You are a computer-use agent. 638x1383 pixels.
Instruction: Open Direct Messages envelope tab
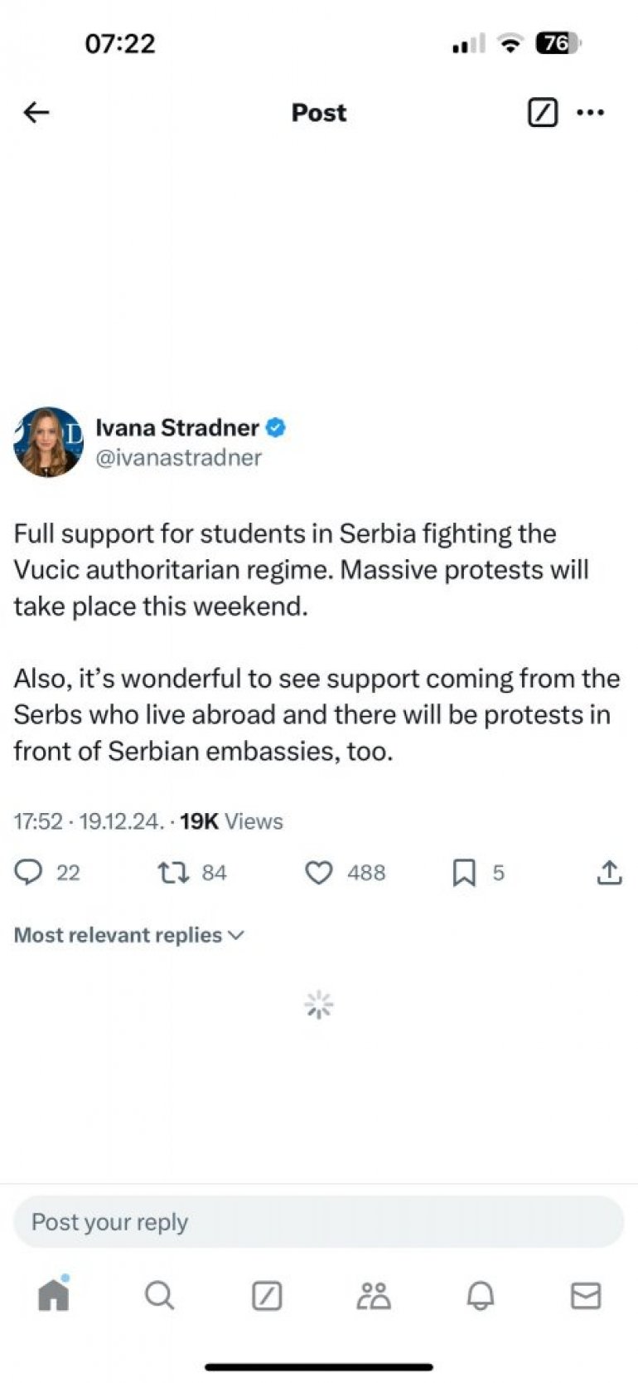(586, 1295)
